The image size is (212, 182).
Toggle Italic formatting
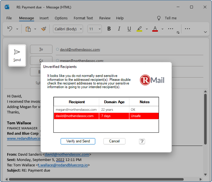pyautogui.click(x=119, y=29)
